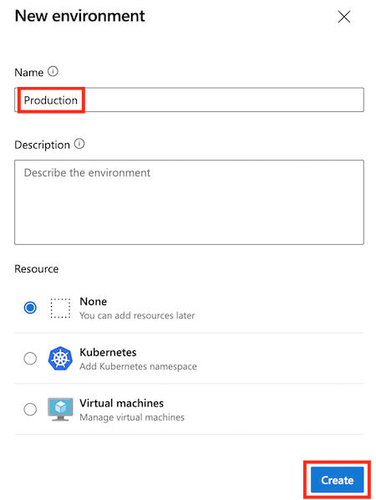The height and width of the screenshot is (500, 376).
Task: Click 'Add Kubernetes namespace' subtitle
Action: (x=138, y=366)
